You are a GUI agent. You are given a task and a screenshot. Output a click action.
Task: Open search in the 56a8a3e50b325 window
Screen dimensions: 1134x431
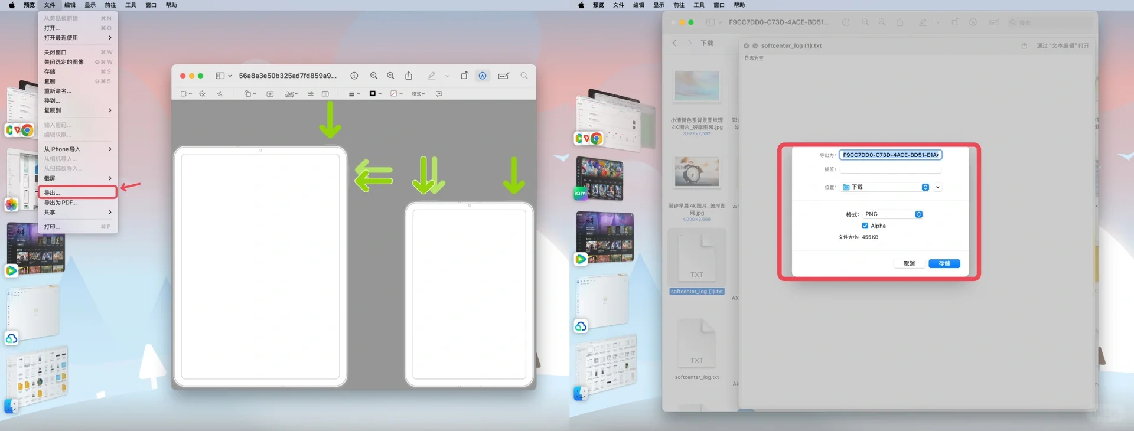pos(524,76)
